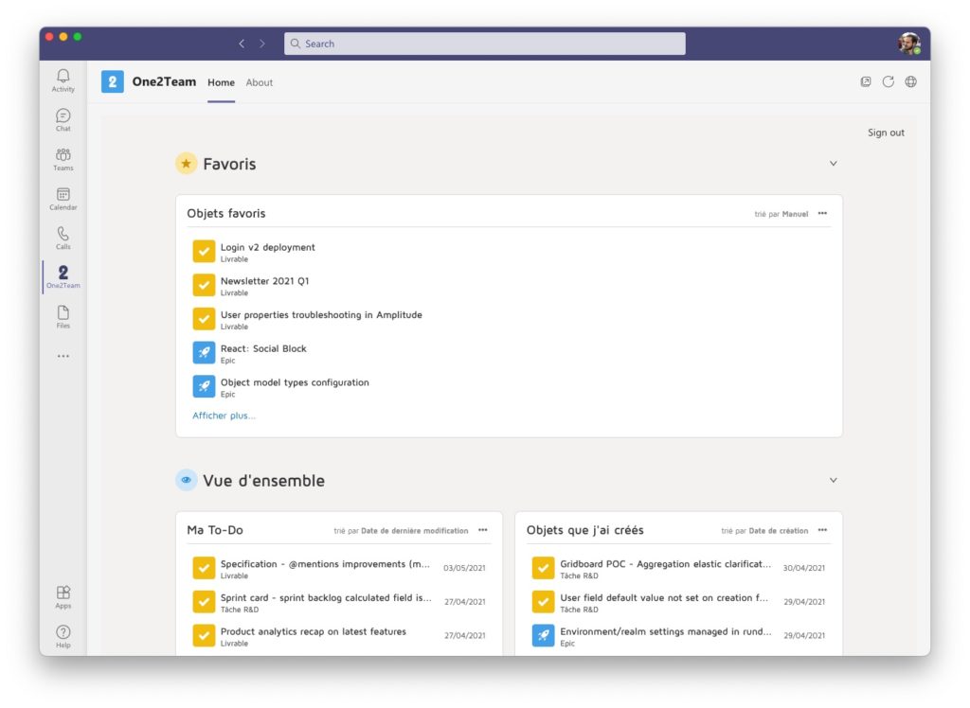Go back with the left arrow
This screenshot has height=708, width=970.
click(242, 44)
